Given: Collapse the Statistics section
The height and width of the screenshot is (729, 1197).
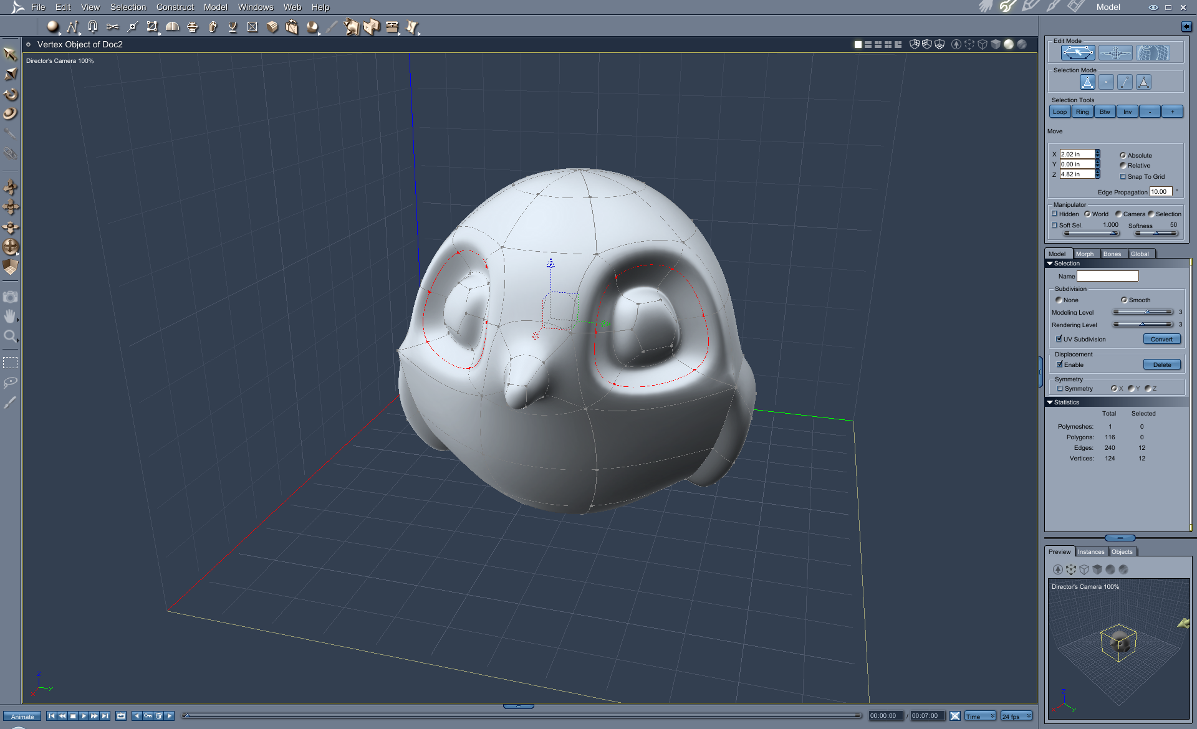Looking at the screenshot, I should tap(1050, 403).
